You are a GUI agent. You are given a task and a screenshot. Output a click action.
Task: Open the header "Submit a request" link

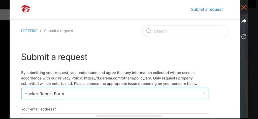[207, 9]
